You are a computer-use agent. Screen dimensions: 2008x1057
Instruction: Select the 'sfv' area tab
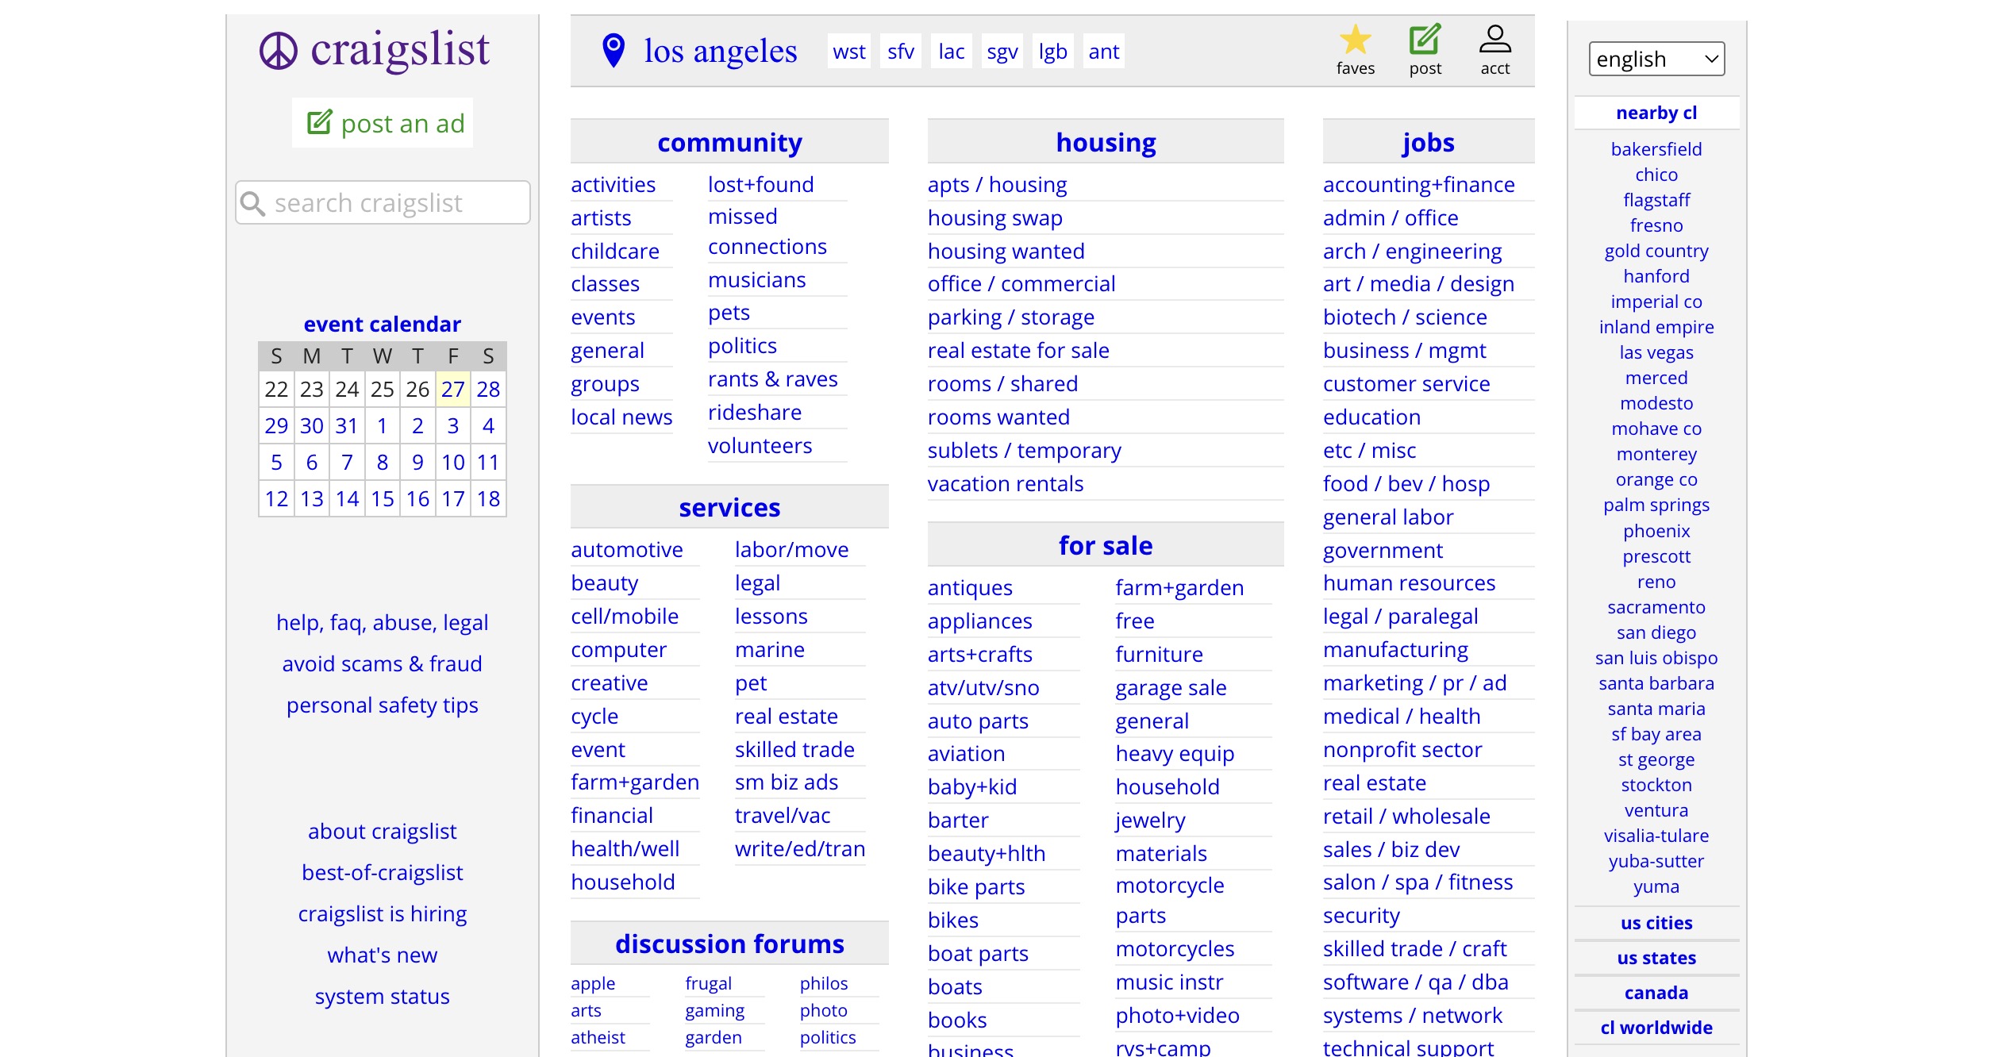tap(900, 52)
